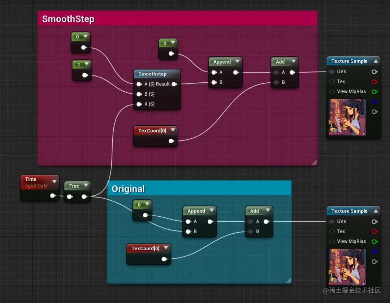Click lower Texture Sample red output pin
Viewport: 390px width, 303px height.
click(x=374, y=231)
